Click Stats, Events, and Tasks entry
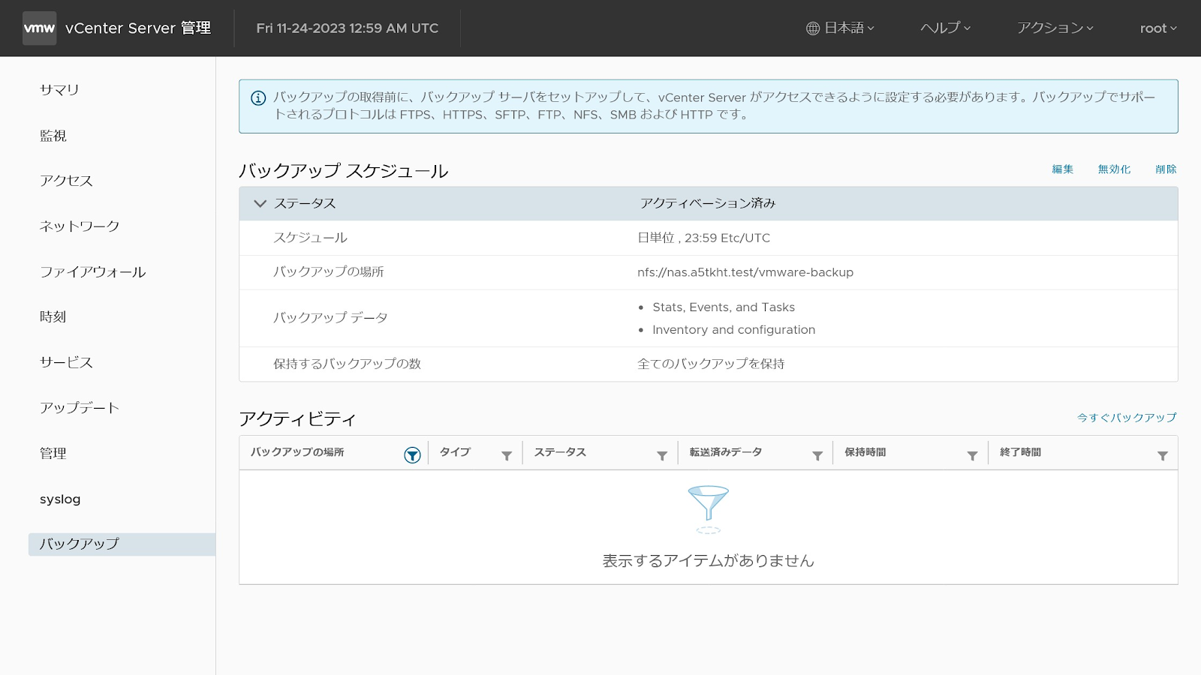The width and height of the screenshot is (1201, 675). pos(724,307)
